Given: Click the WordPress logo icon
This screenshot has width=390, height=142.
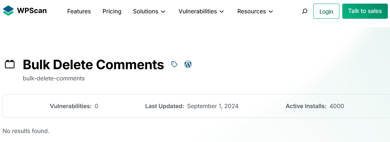Looking at the screenshot, I should pos(188,65).
